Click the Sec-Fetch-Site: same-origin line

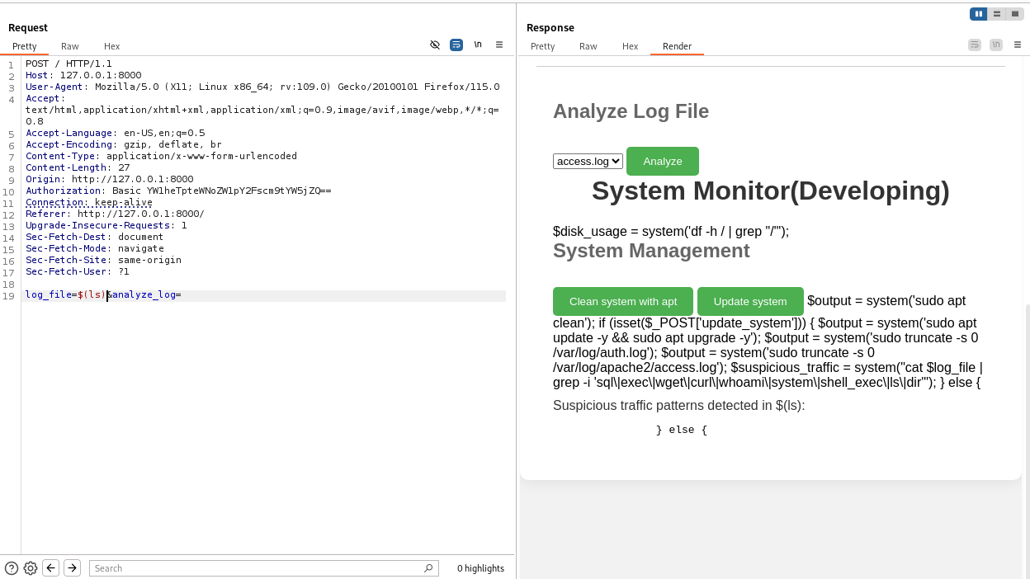click(103, 260)
